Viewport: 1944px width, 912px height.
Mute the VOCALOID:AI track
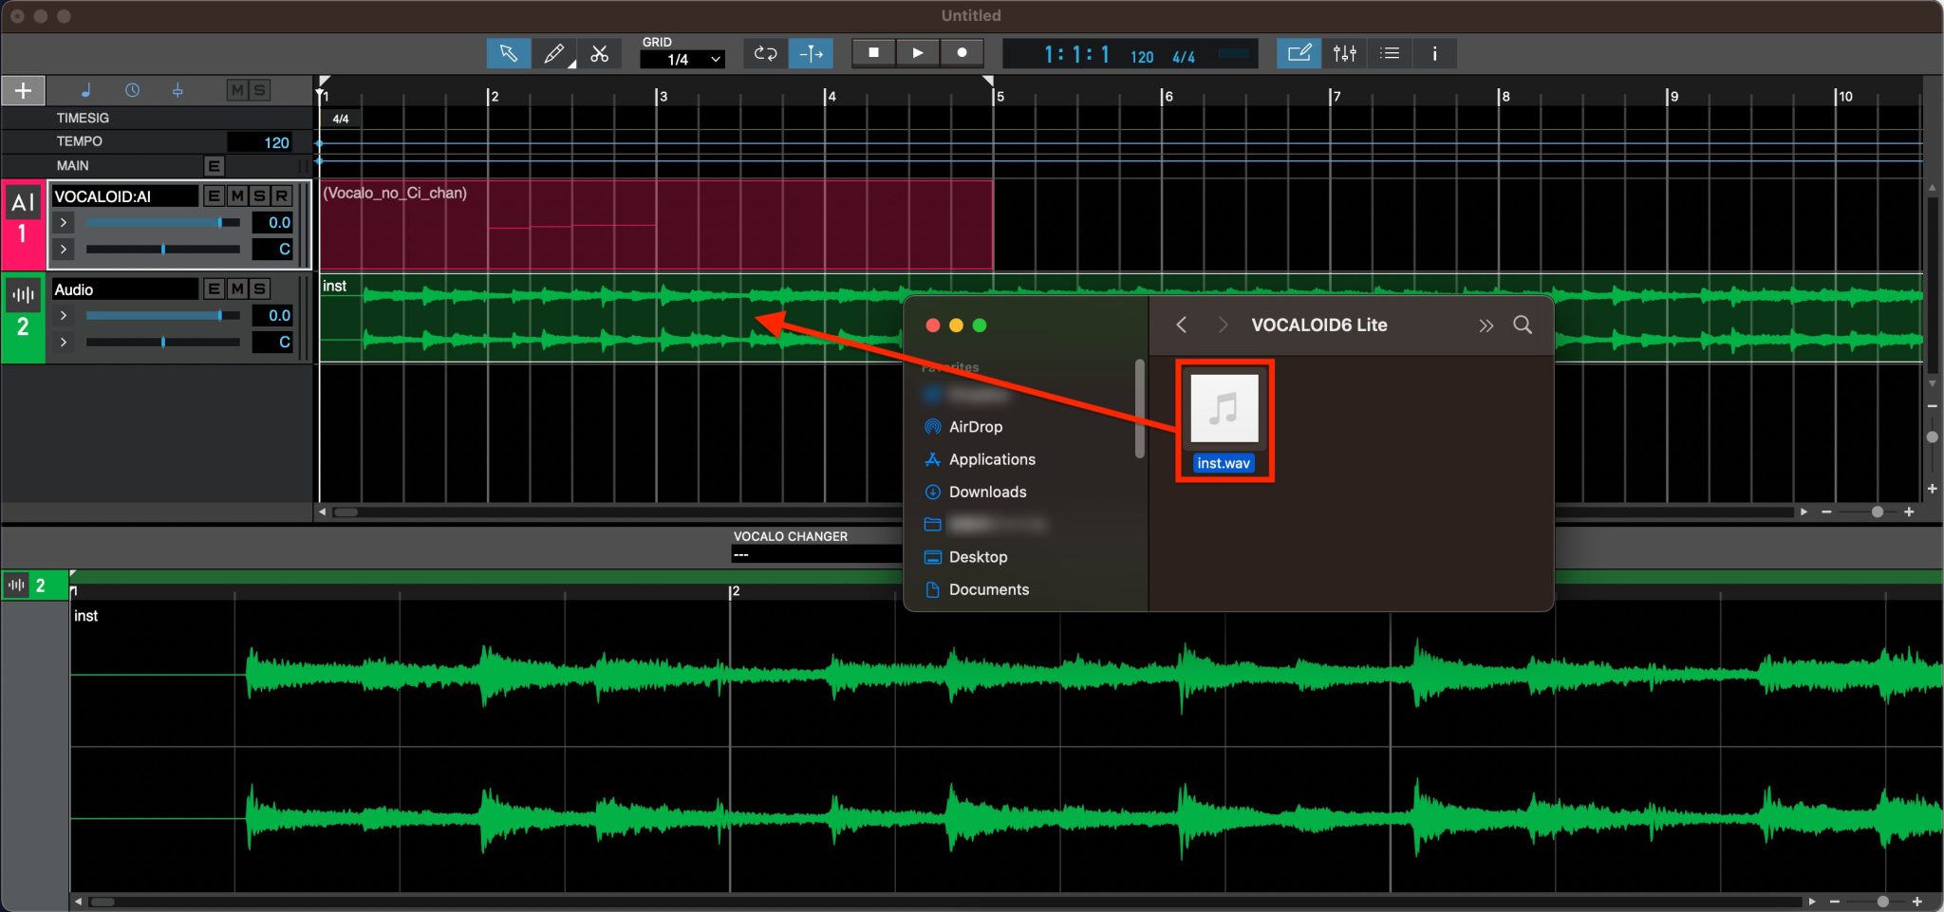point(235,195)
